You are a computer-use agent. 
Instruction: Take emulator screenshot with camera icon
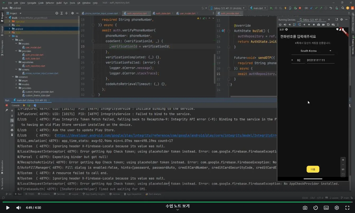[x=319, y=25]
